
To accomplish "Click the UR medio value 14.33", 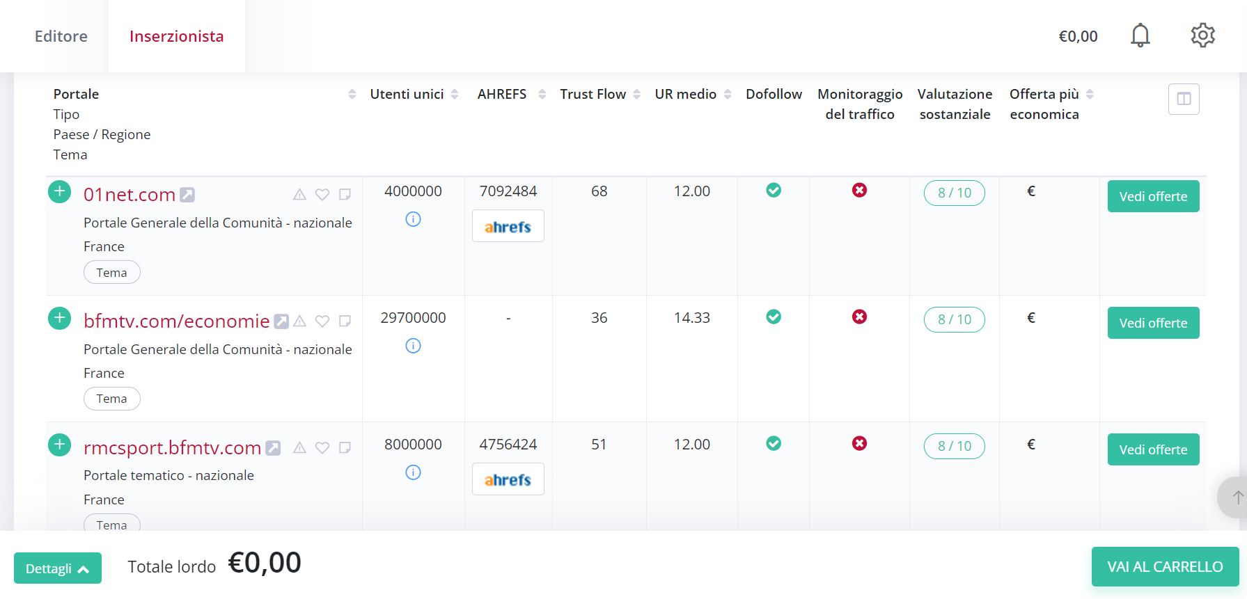I will 692,318.
